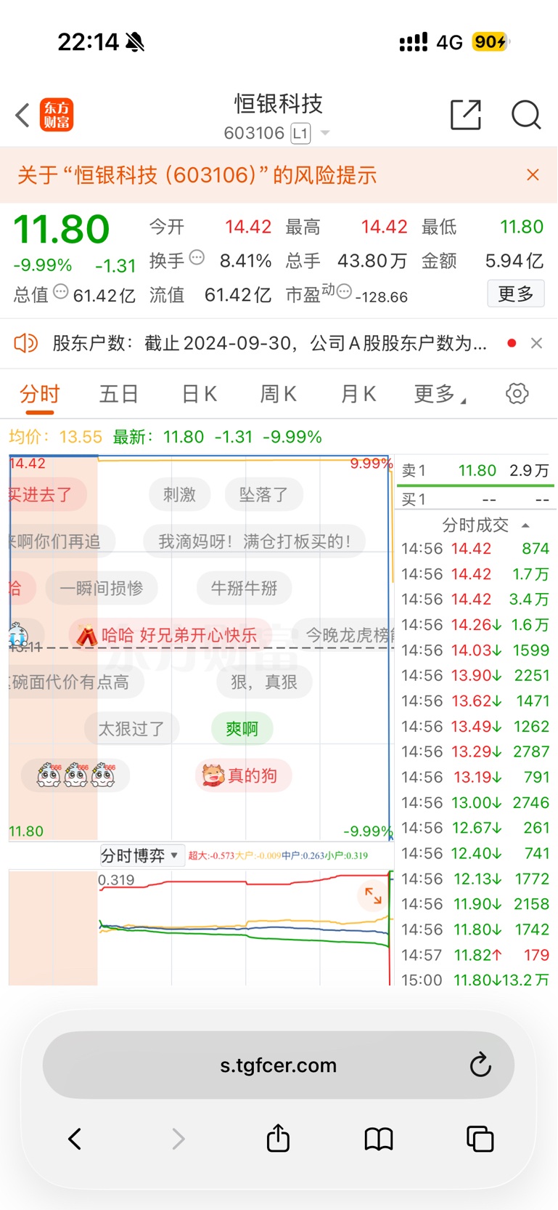Image resolution: width=558 pixels, height=1210 pixels.
Task: Open Safari tabs overview icon
Action: pyautogui.click(x=480, y=1139)
